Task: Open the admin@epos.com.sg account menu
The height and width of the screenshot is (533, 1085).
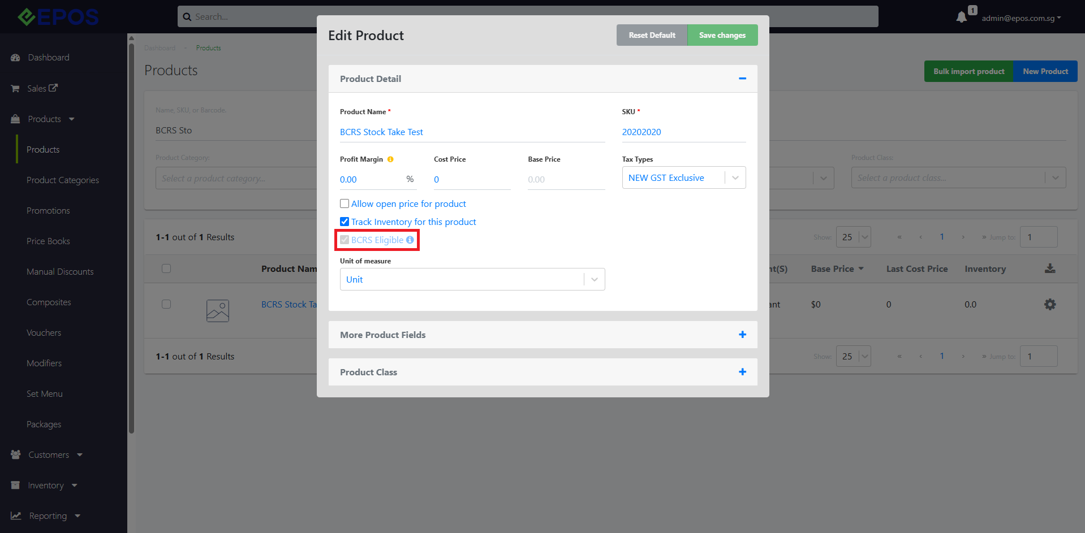Action: pyautogui.click(x=1021, y=18)
